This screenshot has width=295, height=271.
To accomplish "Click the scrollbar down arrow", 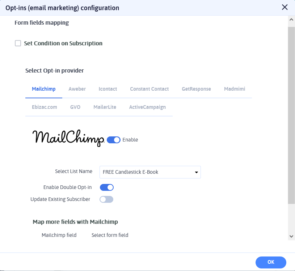I will pos(291,236).
